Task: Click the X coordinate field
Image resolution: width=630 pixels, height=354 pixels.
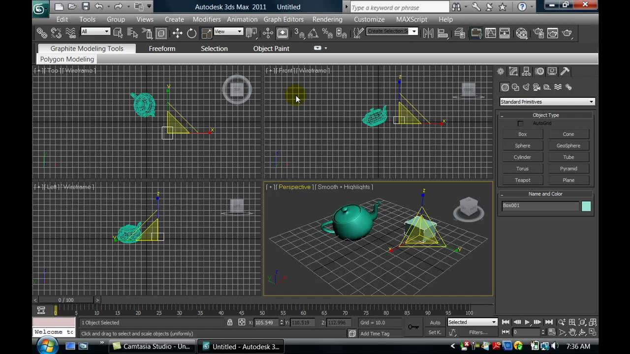Action: coord(266,323)
